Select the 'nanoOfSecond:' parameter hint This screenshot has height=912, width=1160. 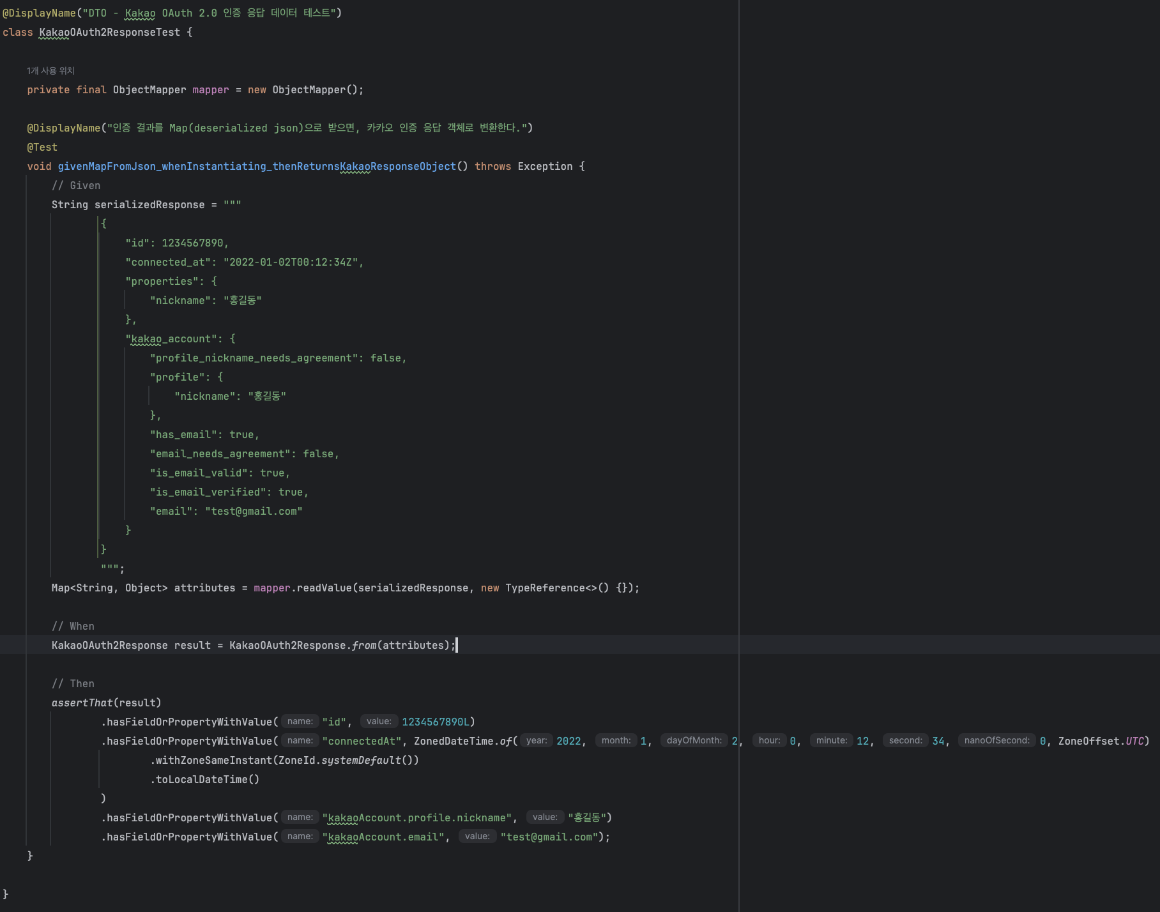997,741
